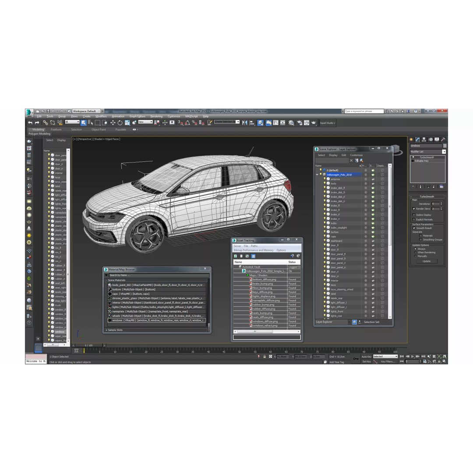The height and width of the screenshot is (473, 473).
Task: Enable the Smoothing Groups checkbox
Action: (x=420, y=240)
